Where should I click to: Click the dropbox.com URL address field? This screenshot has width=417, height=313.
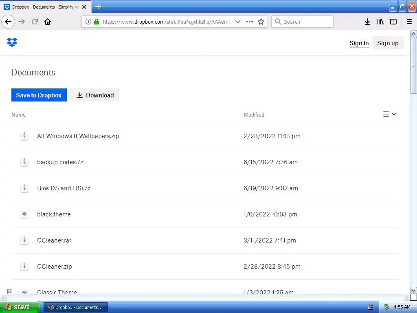[x=167, y=22]
